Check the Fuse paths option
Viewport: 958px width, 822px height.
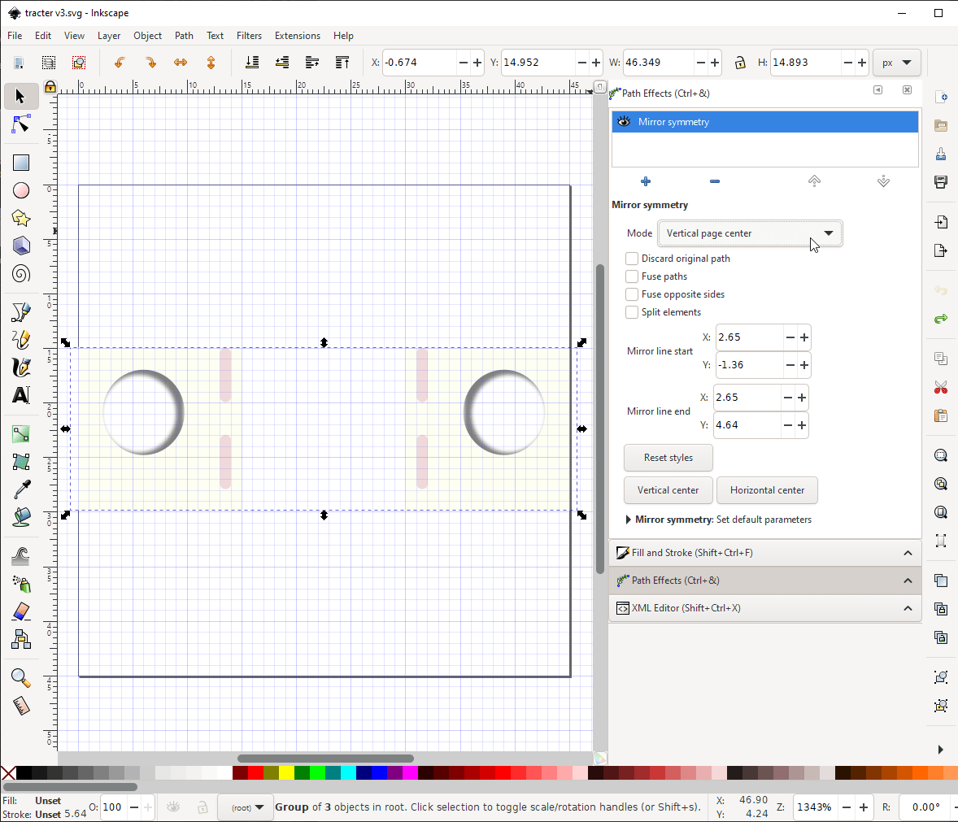(x=632, y=276)
